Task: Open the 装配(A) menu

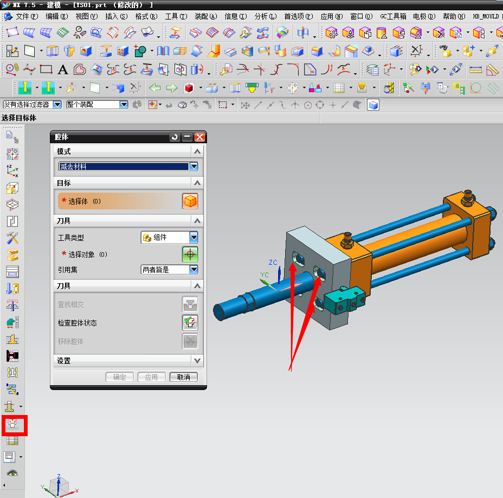Action: click(206, 16)
